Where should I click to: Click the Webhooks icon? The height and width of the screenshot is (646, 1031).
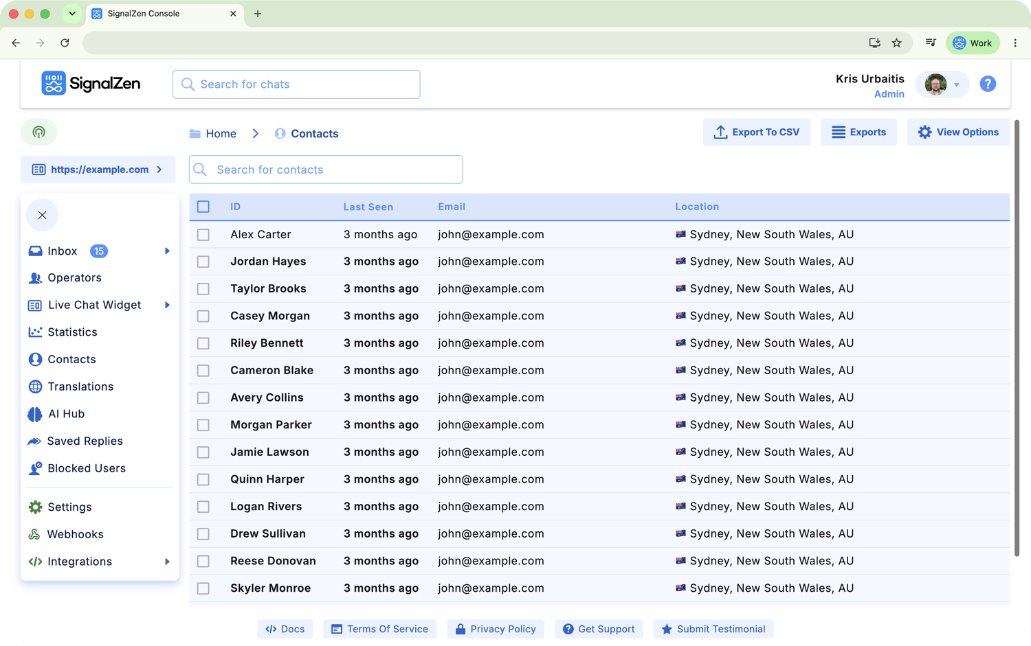click(x=34, y=535)
